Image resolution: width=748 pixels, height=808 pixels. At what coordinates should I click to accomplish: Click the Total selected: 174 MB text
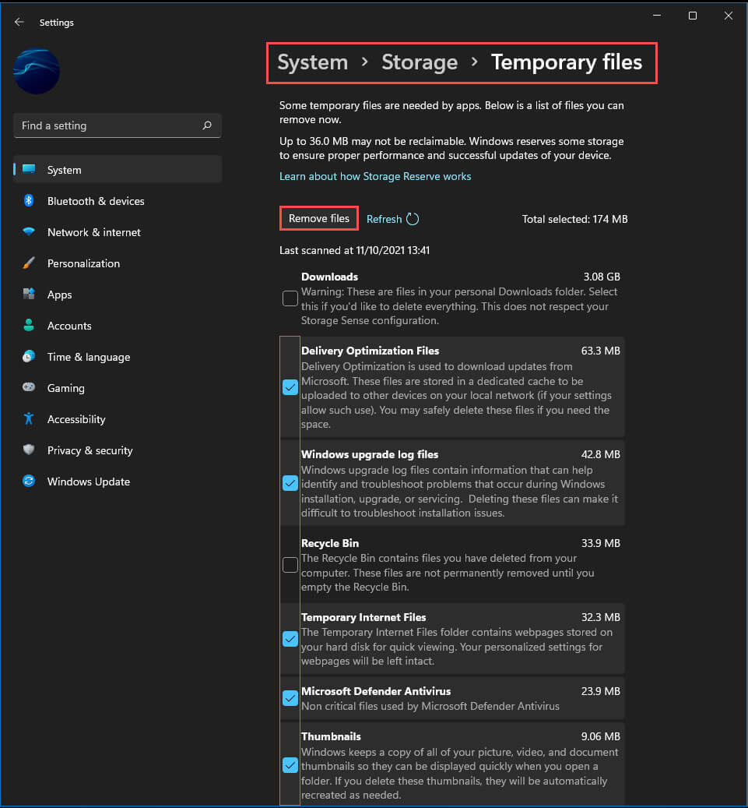point(574,219)
